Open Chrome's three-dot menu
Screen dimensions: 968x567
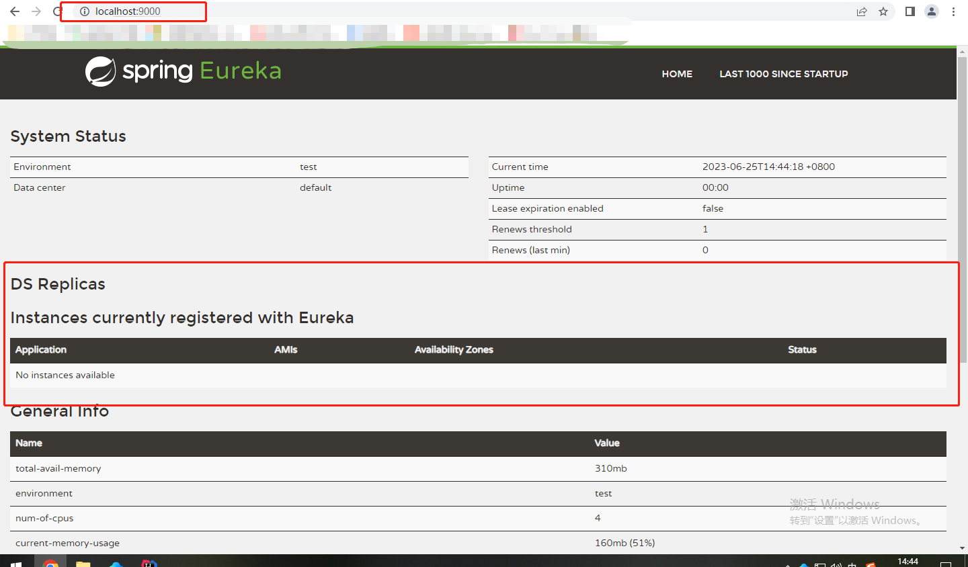pos(953,11)
